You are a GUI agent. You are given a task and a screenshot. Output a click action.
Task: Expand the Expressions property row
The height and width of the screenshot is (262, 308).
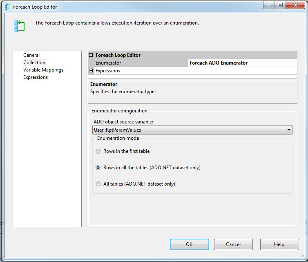[91, 71]
